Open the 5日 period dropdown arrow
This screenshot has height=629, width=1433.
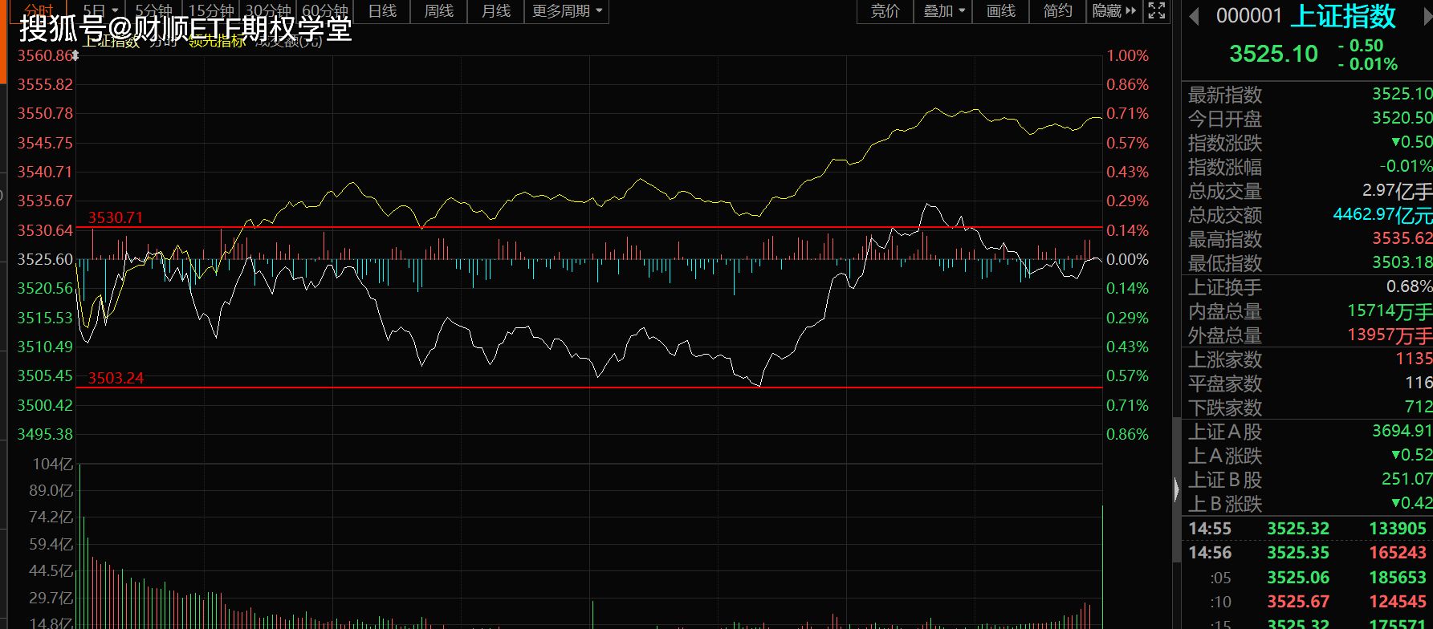(115, 11)
